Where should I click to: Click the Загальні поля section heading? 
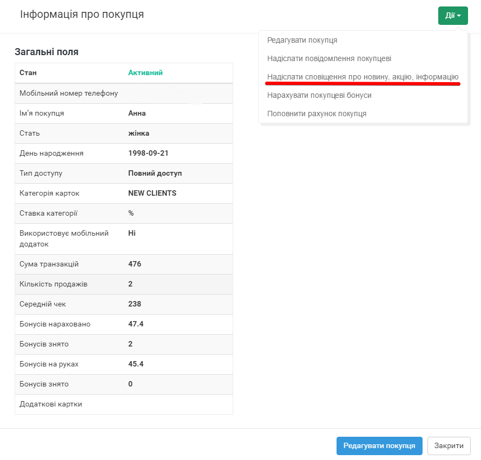pyautogui.click(x=47, y=52)
